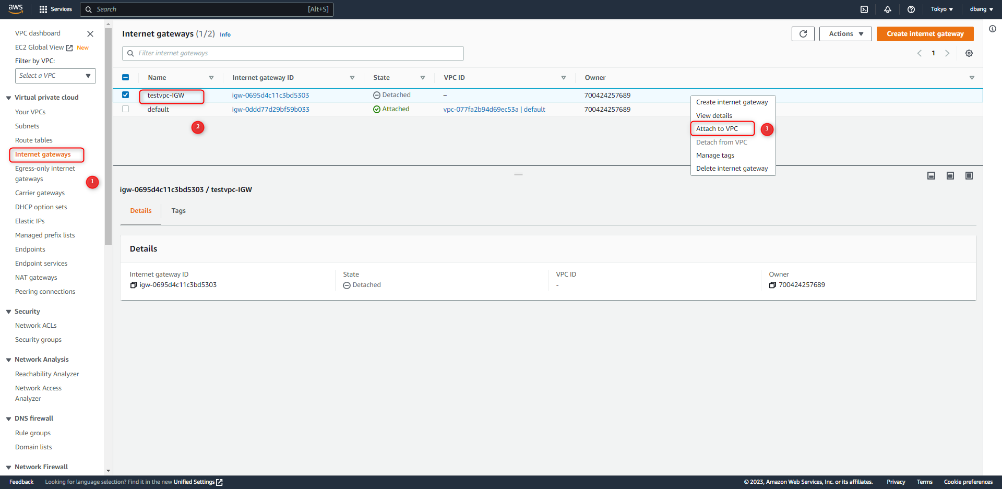Choose Create internet gateway in context menu
1002x489 pixels.
click(x=732, y=102)
